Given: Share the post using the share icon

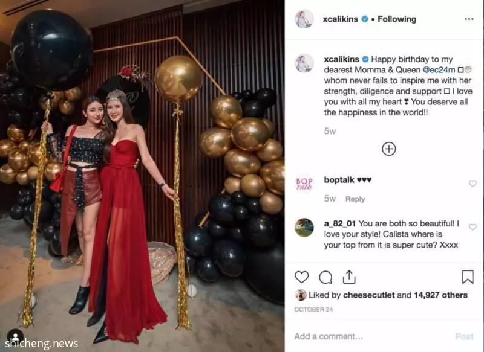Looking at the screenshot, I should pos(349,277).
